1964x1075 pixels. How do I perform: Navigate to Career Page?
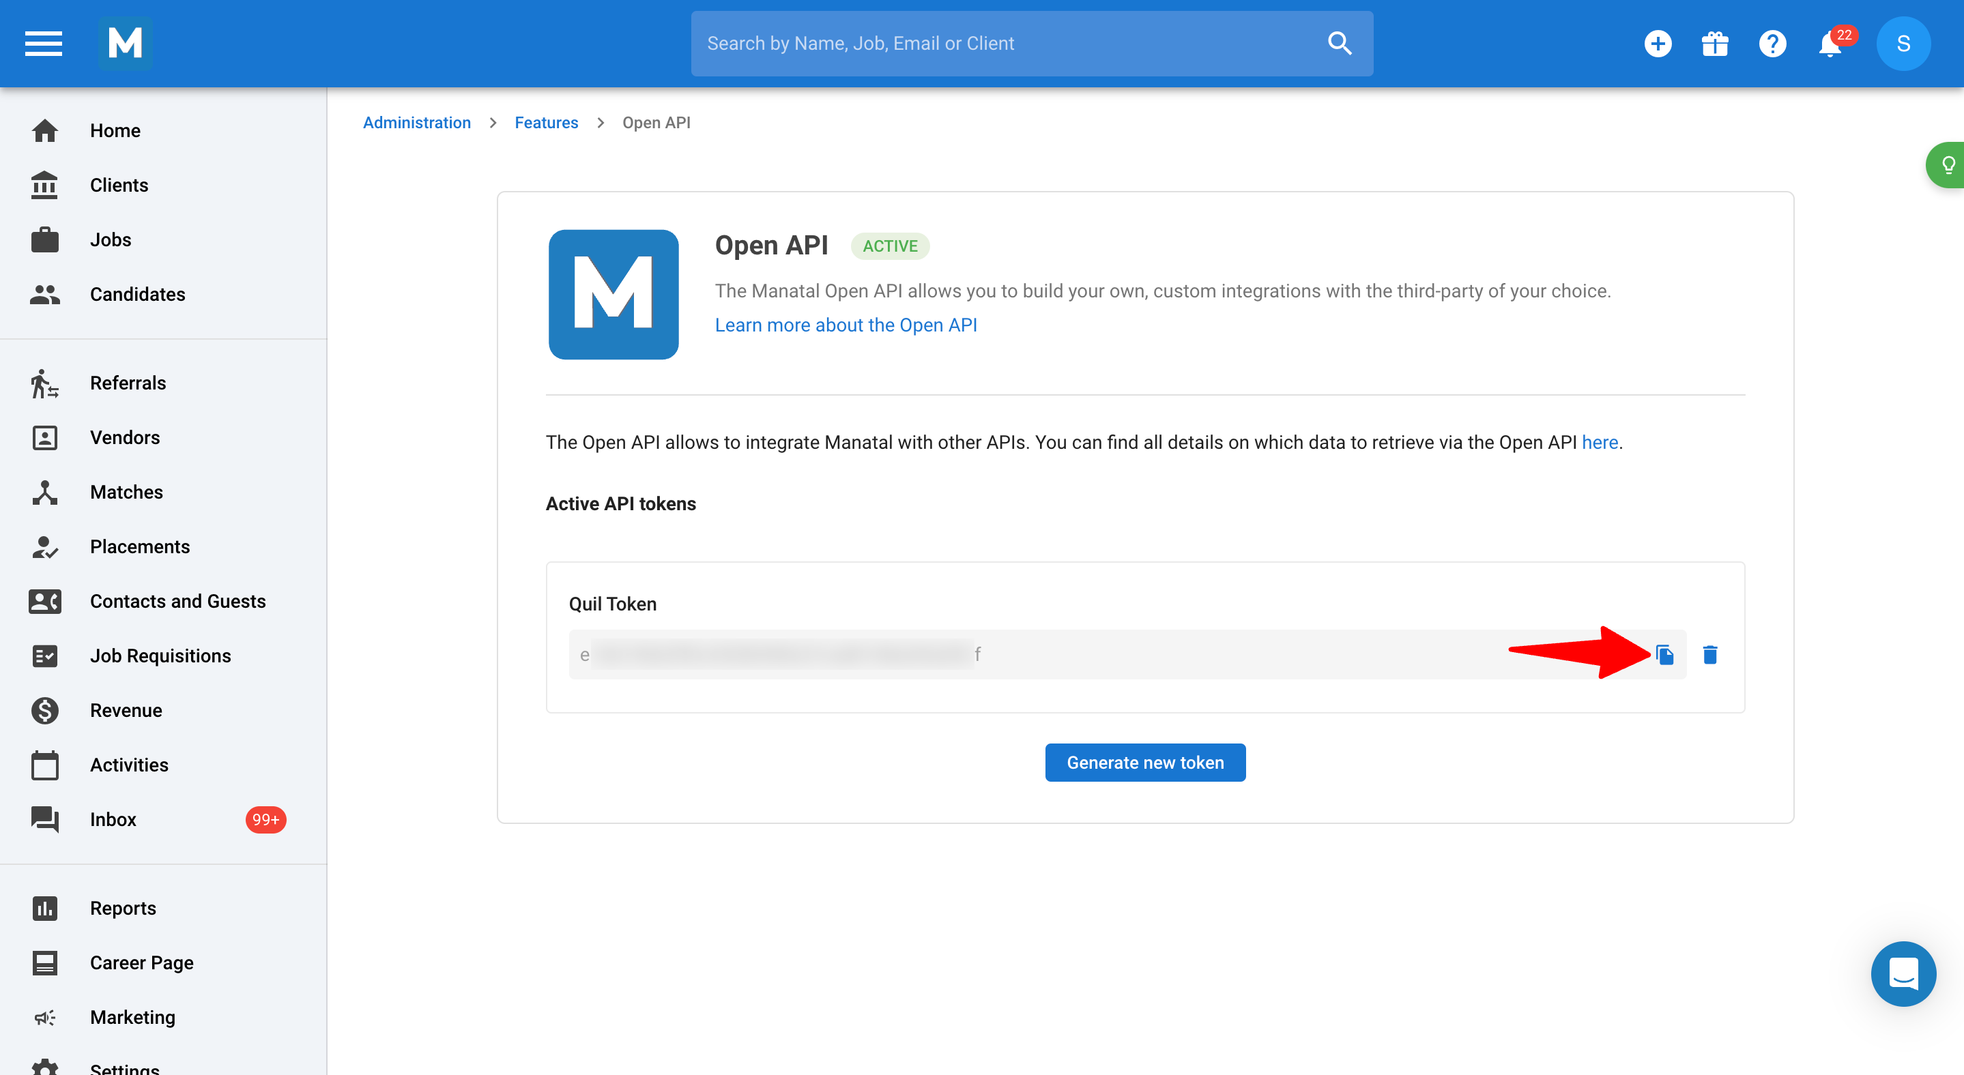[x=163, y=962]
